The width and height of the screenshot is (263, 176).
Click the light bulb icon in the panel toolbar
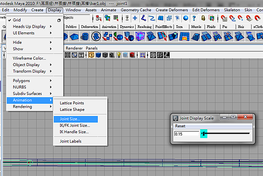click(118, 55)
